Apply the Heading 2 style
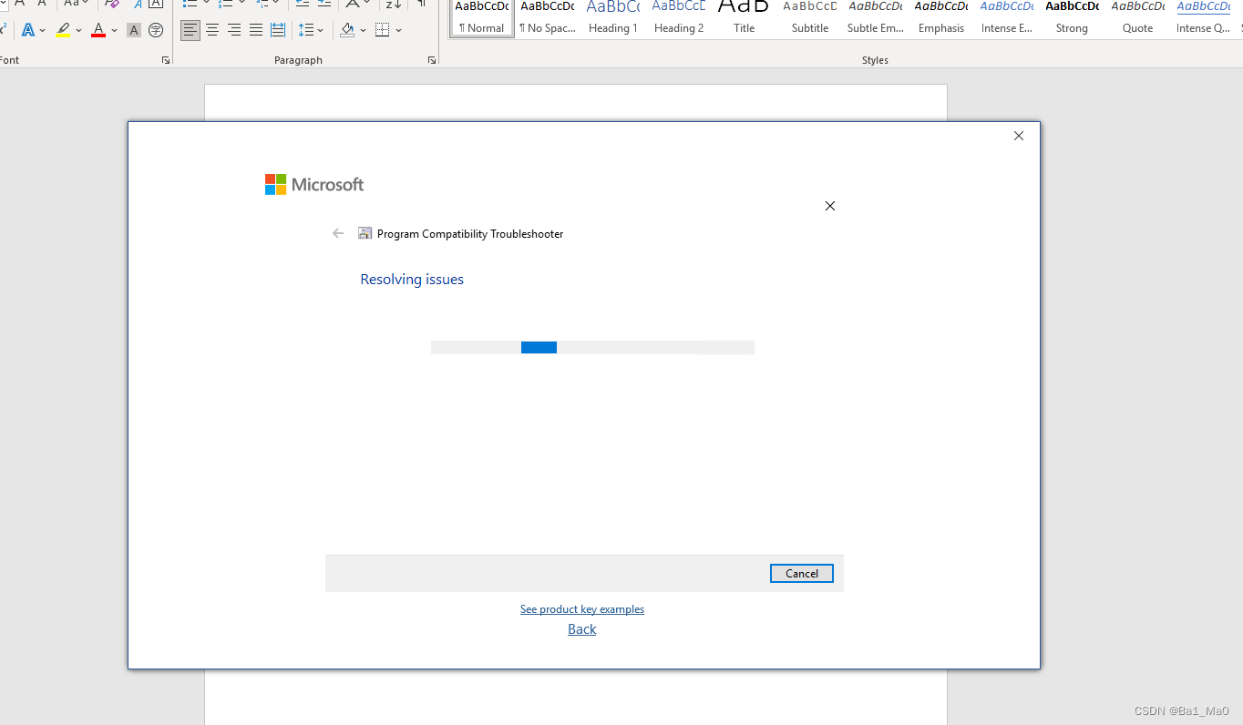1243x725 pixels. [679, 18]
